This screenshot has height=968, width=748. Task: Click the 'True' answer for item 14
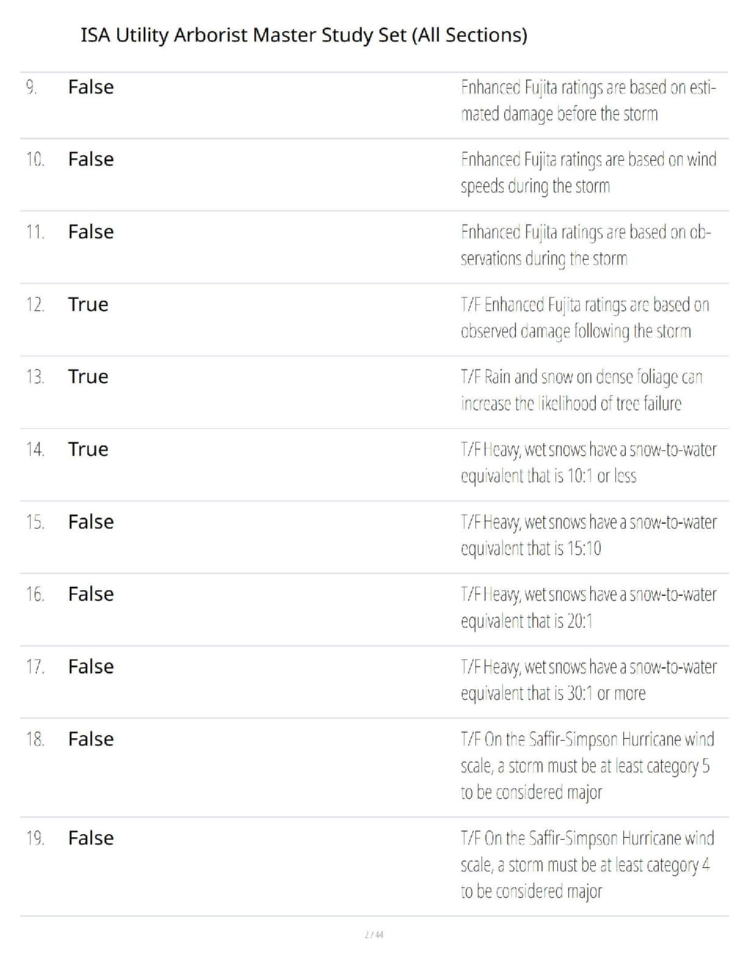(x=88, y=449)
